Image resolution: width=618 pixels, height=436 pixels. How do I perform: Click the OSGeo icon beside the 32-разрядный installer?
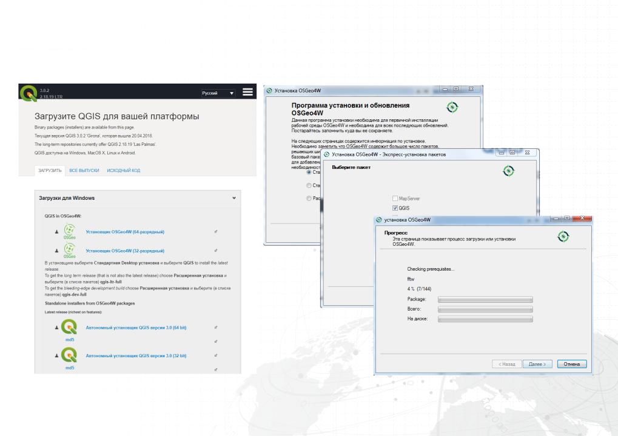click(x=70, y=250)
